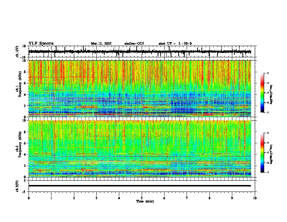287x222 pixels.
Task: Click the "start UT = 2 :50: 0" text
Action: coord(175,44)
